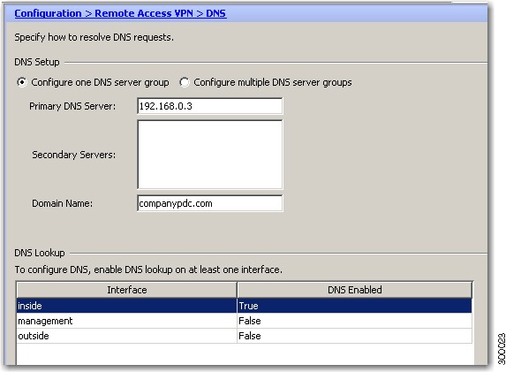Select the outside interface row
The image size is (506, 372).
click(x=245, y=336)
